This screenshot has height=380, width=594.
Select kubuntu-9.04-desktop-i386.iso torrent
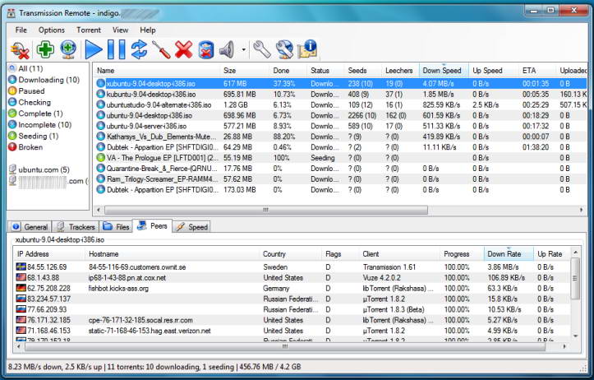340,94
